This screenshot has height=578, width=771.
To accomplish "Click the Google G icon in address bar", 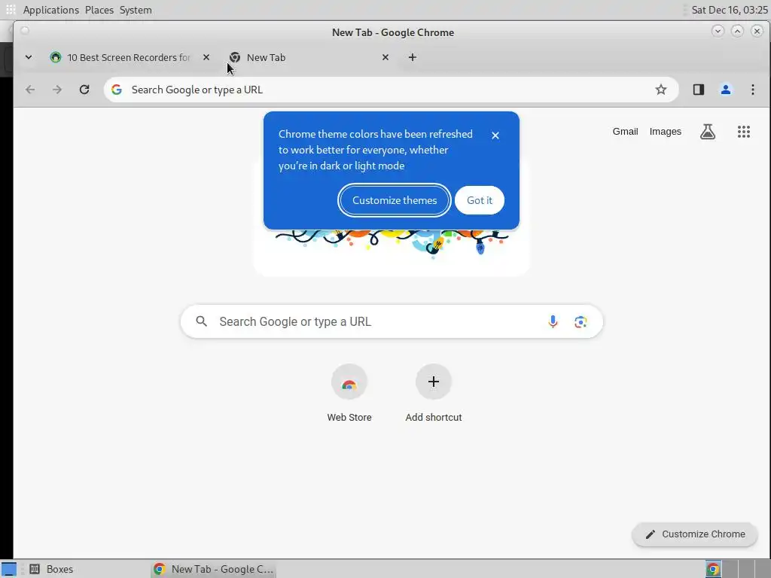I will coord(117,90).
